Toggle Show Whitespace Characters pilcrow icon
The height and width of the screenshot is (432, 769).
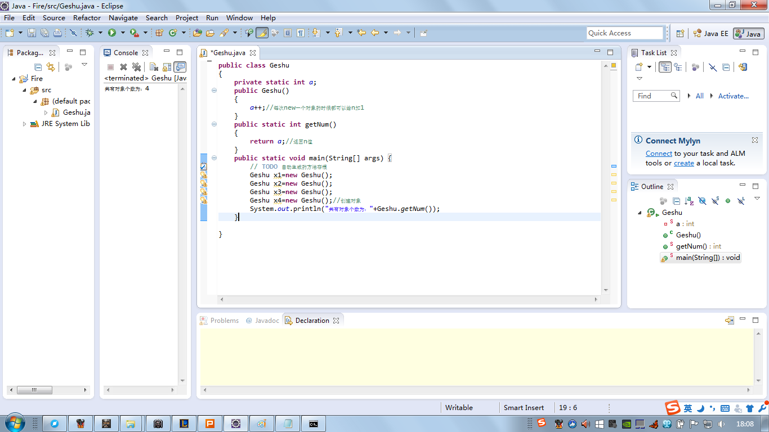(x=301, y=33)
